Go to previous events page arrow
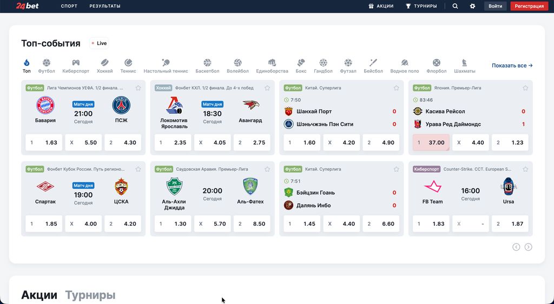The width and height of the screenshot is (554, 304). point(516,247)
